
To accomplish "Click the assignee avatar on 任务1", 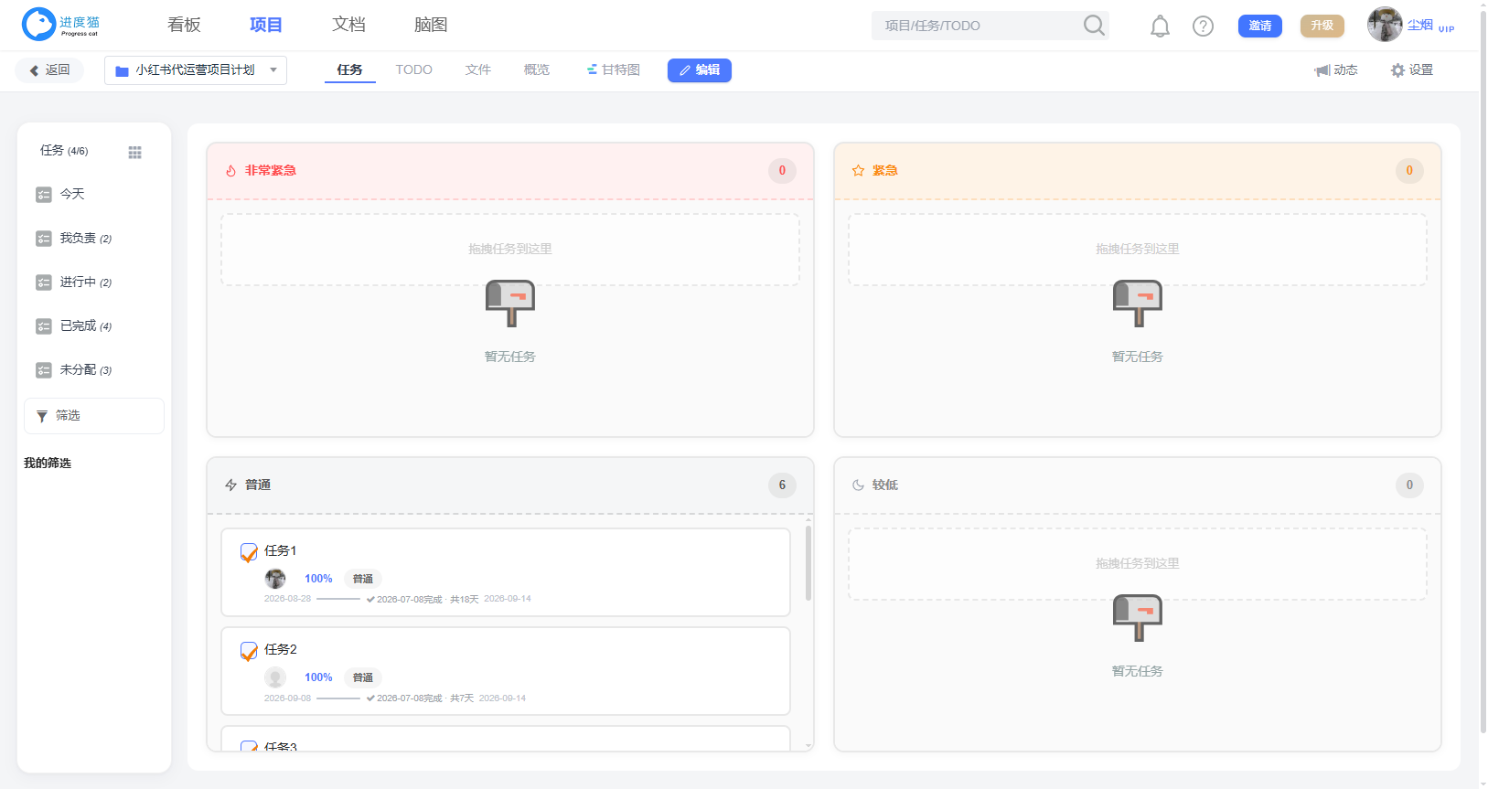I will click(275, 579).
